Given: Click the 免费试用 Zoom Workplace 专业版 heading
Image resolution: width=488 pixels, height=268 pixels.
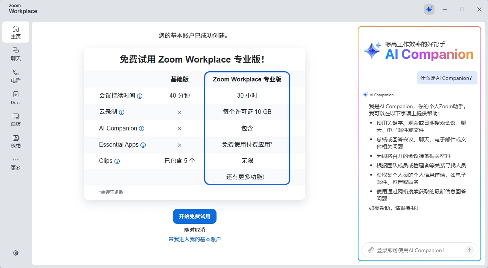Looking at the screenshot, I should [x=192, y=60].
